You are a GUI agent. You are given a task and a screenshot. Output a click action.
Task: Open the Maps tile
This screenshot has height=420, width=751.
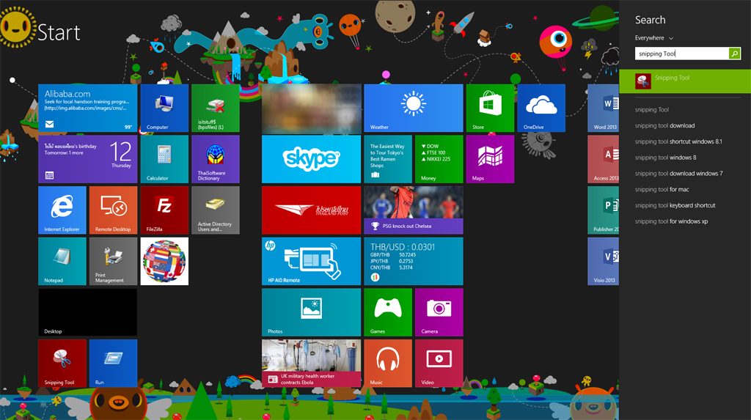(490, 159)
